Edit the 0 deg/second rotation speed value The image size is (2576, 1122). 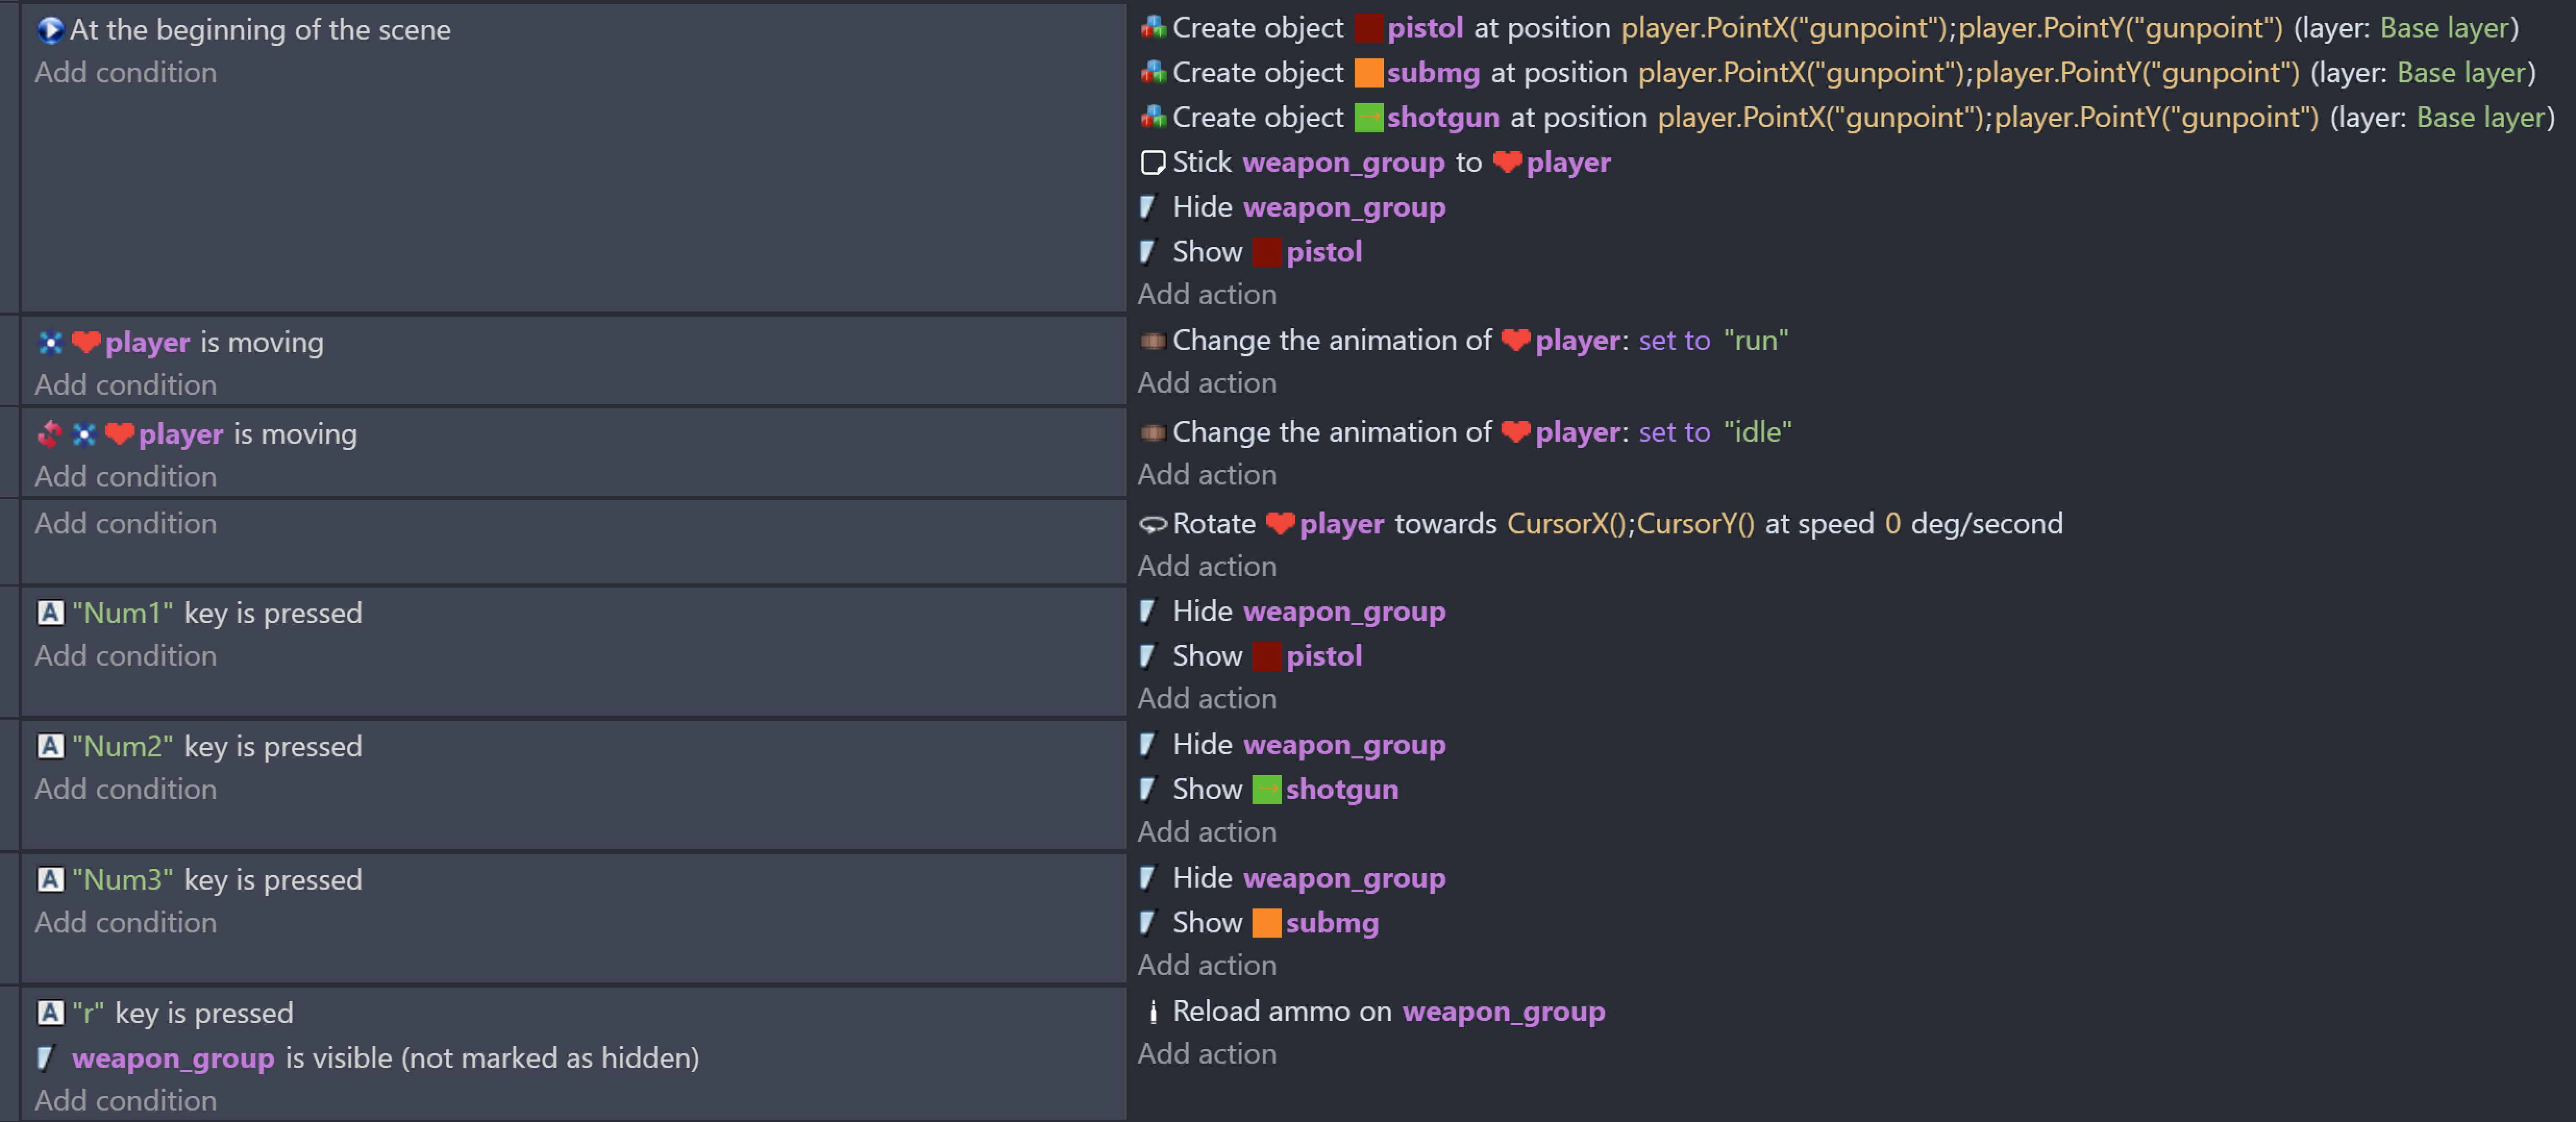[x=1891, y=524]
